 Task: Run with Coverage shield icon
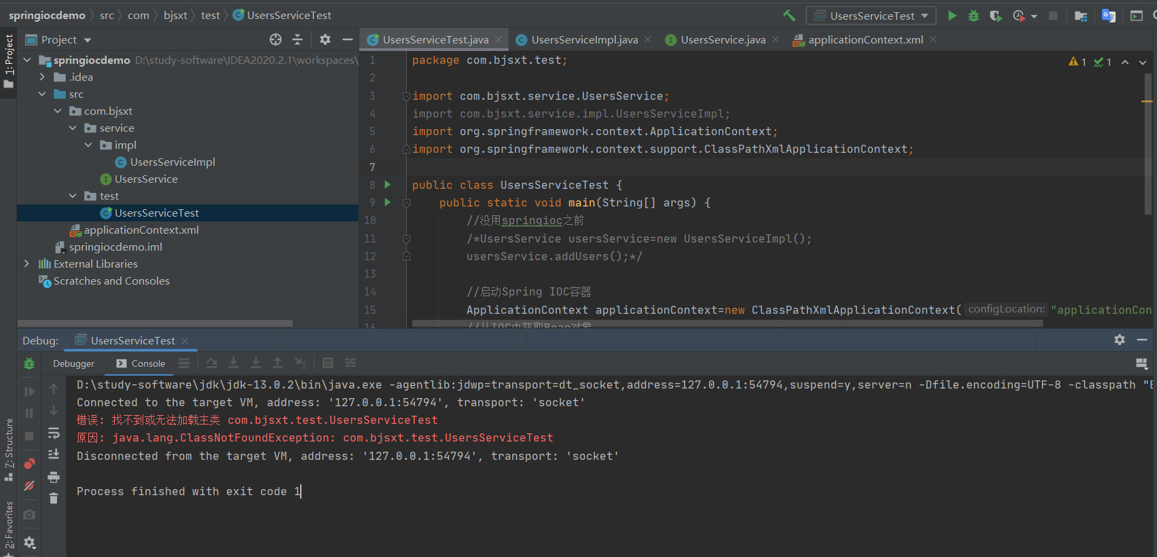click(x=995, y=15)
